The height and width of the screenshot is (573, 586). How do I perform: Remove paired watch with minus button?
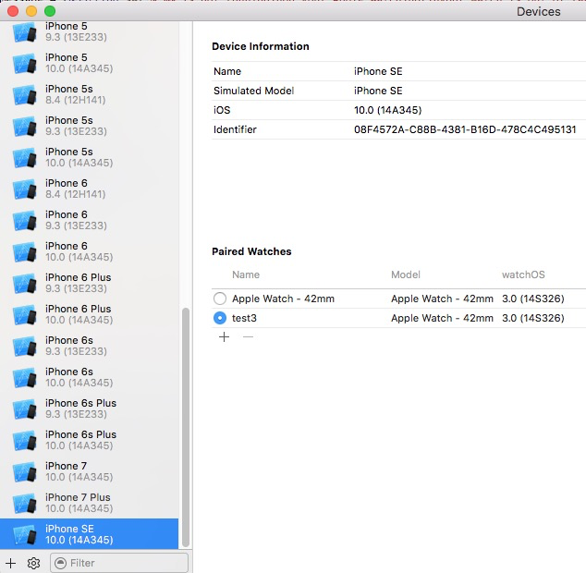point(248,337)
